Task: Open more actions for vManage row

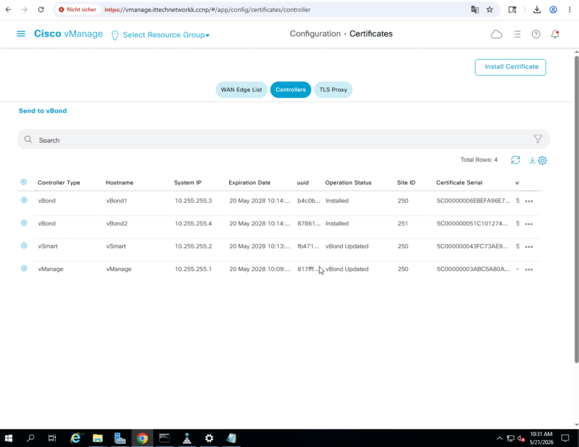Action: (x=529, y=270)
